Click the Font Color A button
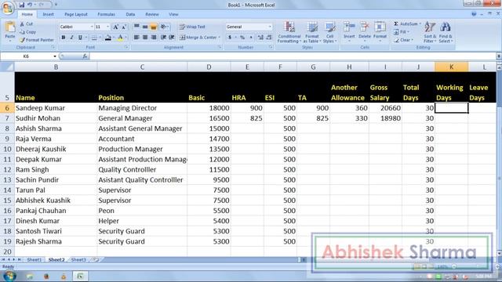Viewport: 502px width, 282px height. (x=120, y=38)
